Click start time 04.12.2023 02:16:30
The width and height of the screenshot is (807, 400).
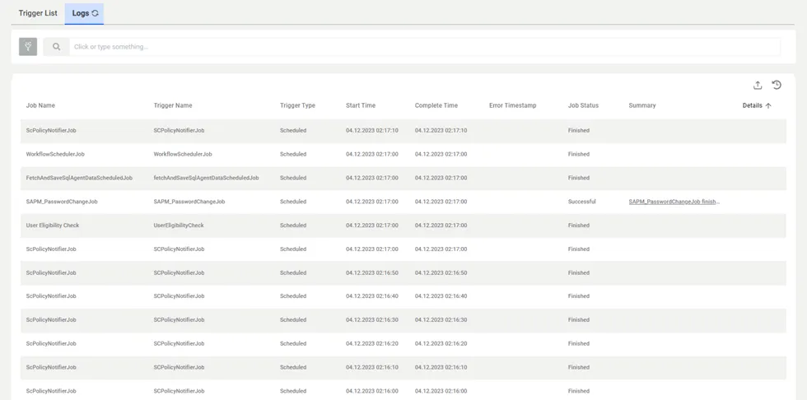372,320
